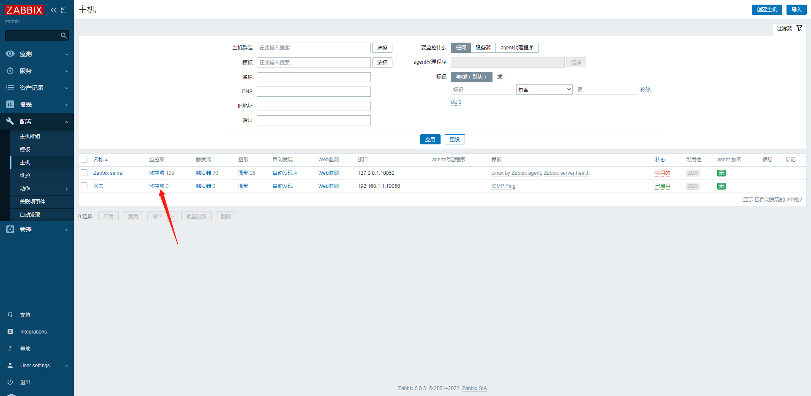This screenshot has height=396, width=811.
Task: Select 任何 monitoring option
Action: pos(460,48)
